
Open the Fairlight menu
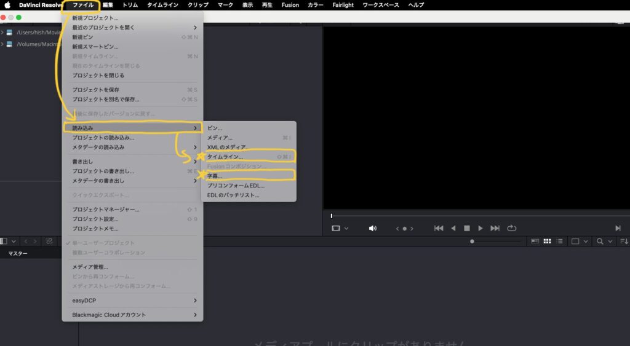[x=343, y=5]
